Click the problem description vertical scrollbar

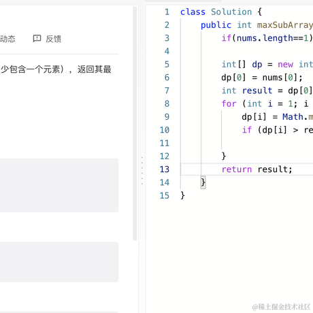[135, 124]
